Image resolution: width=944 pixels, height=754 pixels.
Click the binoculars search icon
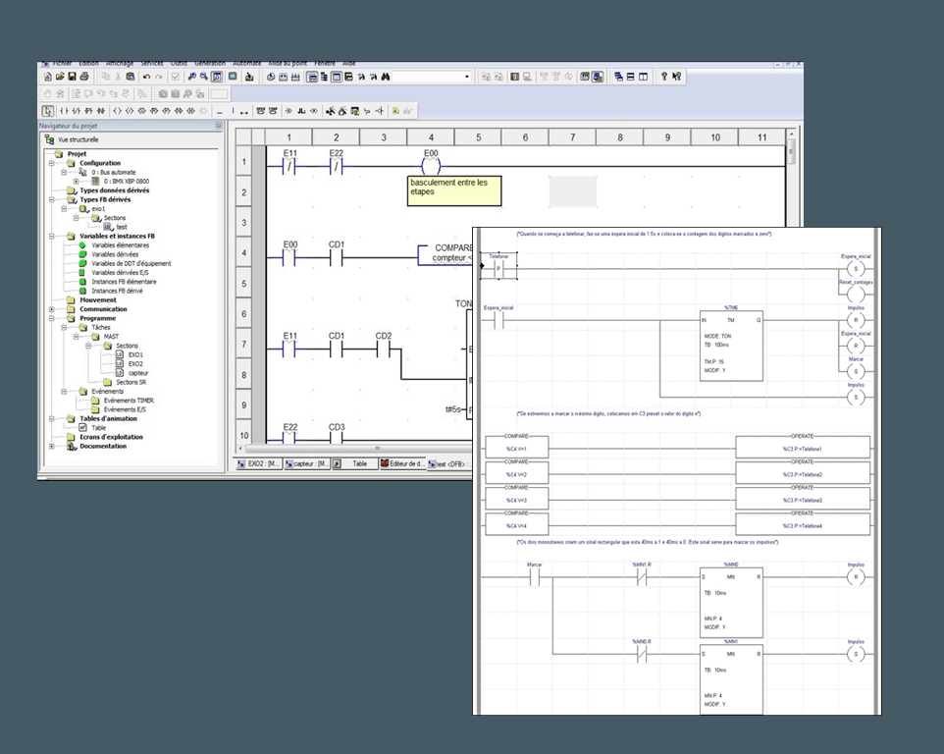pos(386,77)
